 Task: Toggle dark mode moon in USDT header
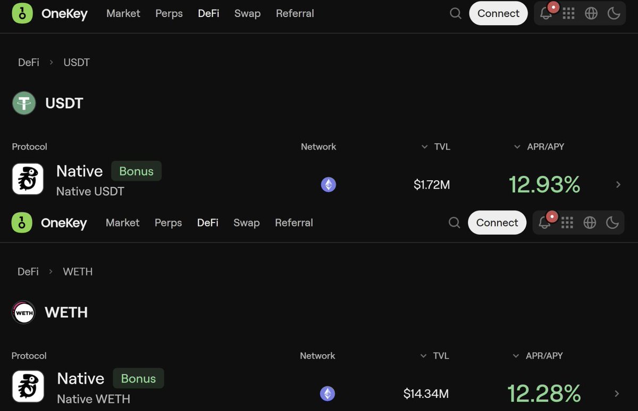click(614, 13)
